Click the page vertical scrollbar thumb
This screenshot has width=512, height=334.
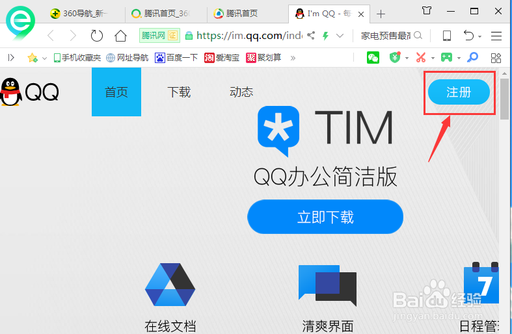tap(505, 99)
